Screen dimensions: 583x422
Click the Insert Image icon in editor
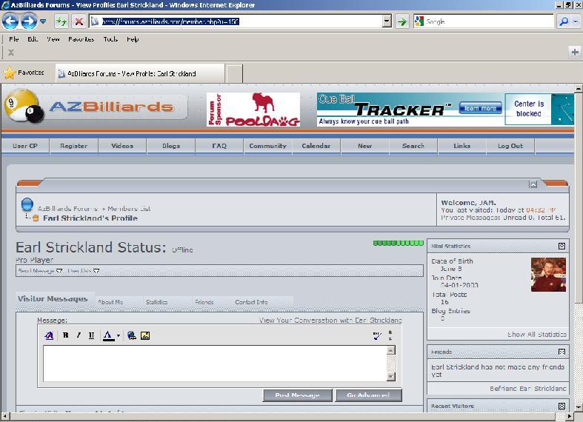click(145, 335)
